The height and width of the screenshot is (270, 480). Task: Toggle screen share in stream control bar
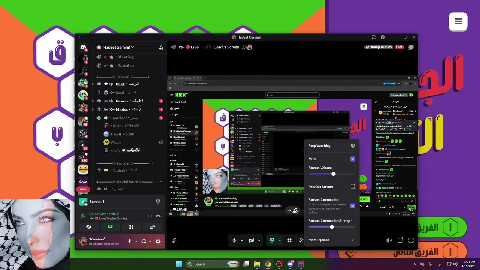point(272,240)
